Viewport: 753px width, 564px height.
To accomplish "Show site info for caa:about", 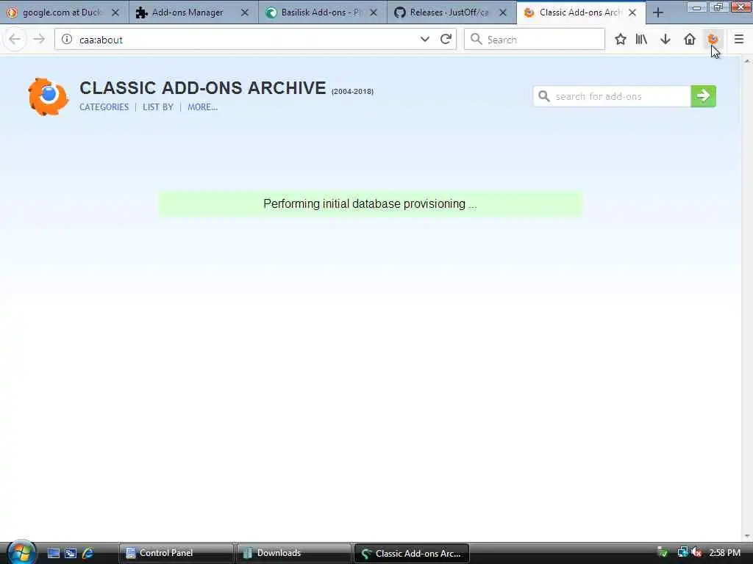I will (x=67, y=40).
